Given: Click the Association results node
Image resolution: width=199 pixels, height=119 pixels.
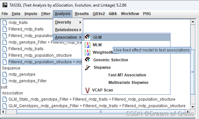Looking at the screenshot, I should [12, 93].
